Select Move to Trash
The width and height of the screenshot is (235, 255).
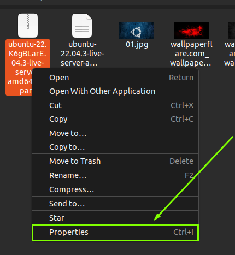click(115, 161)
